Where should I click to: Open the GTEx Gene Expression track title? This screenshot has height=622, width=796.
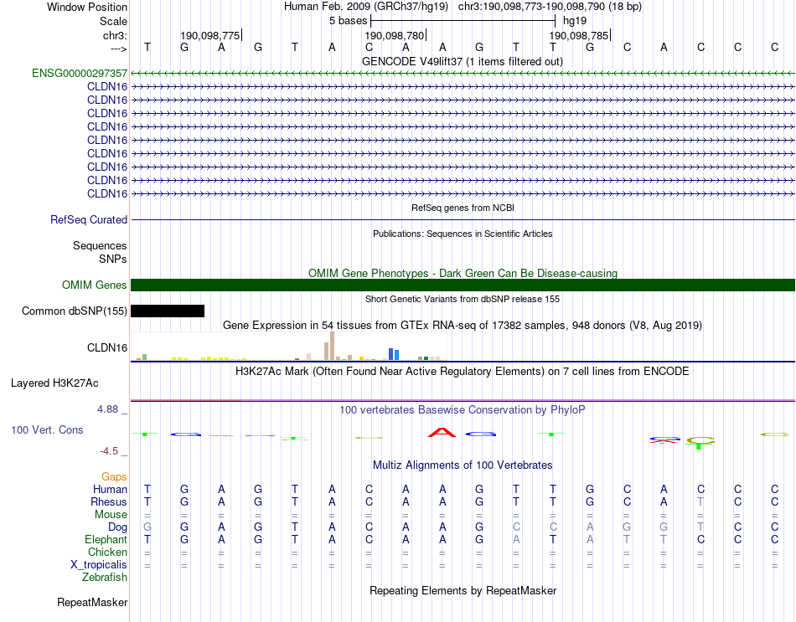pyautogui.click(x=463, y=325)
